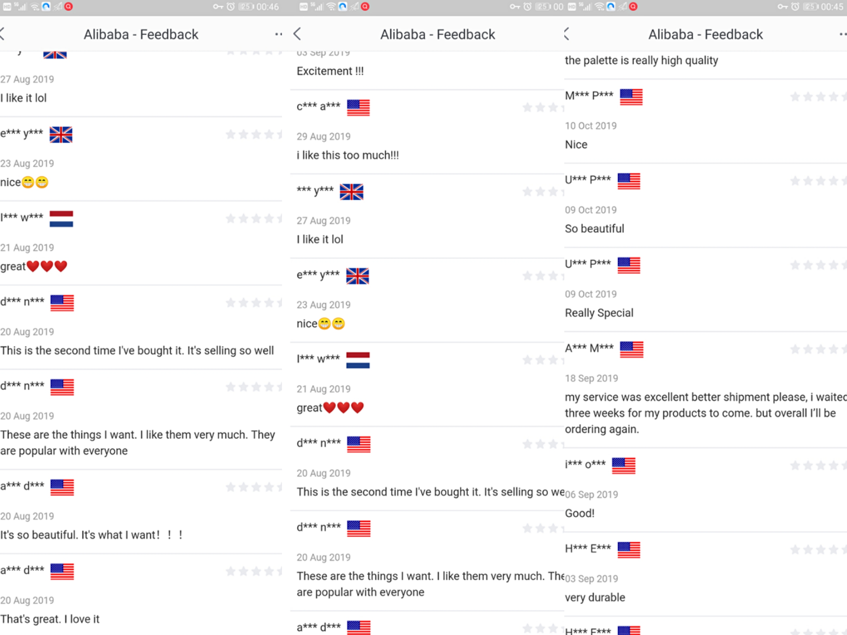Screen dimensions: 847x635
Task: Click reviewer name a*** d*** above 'It's so beautiful'
Action: [22, 486]
